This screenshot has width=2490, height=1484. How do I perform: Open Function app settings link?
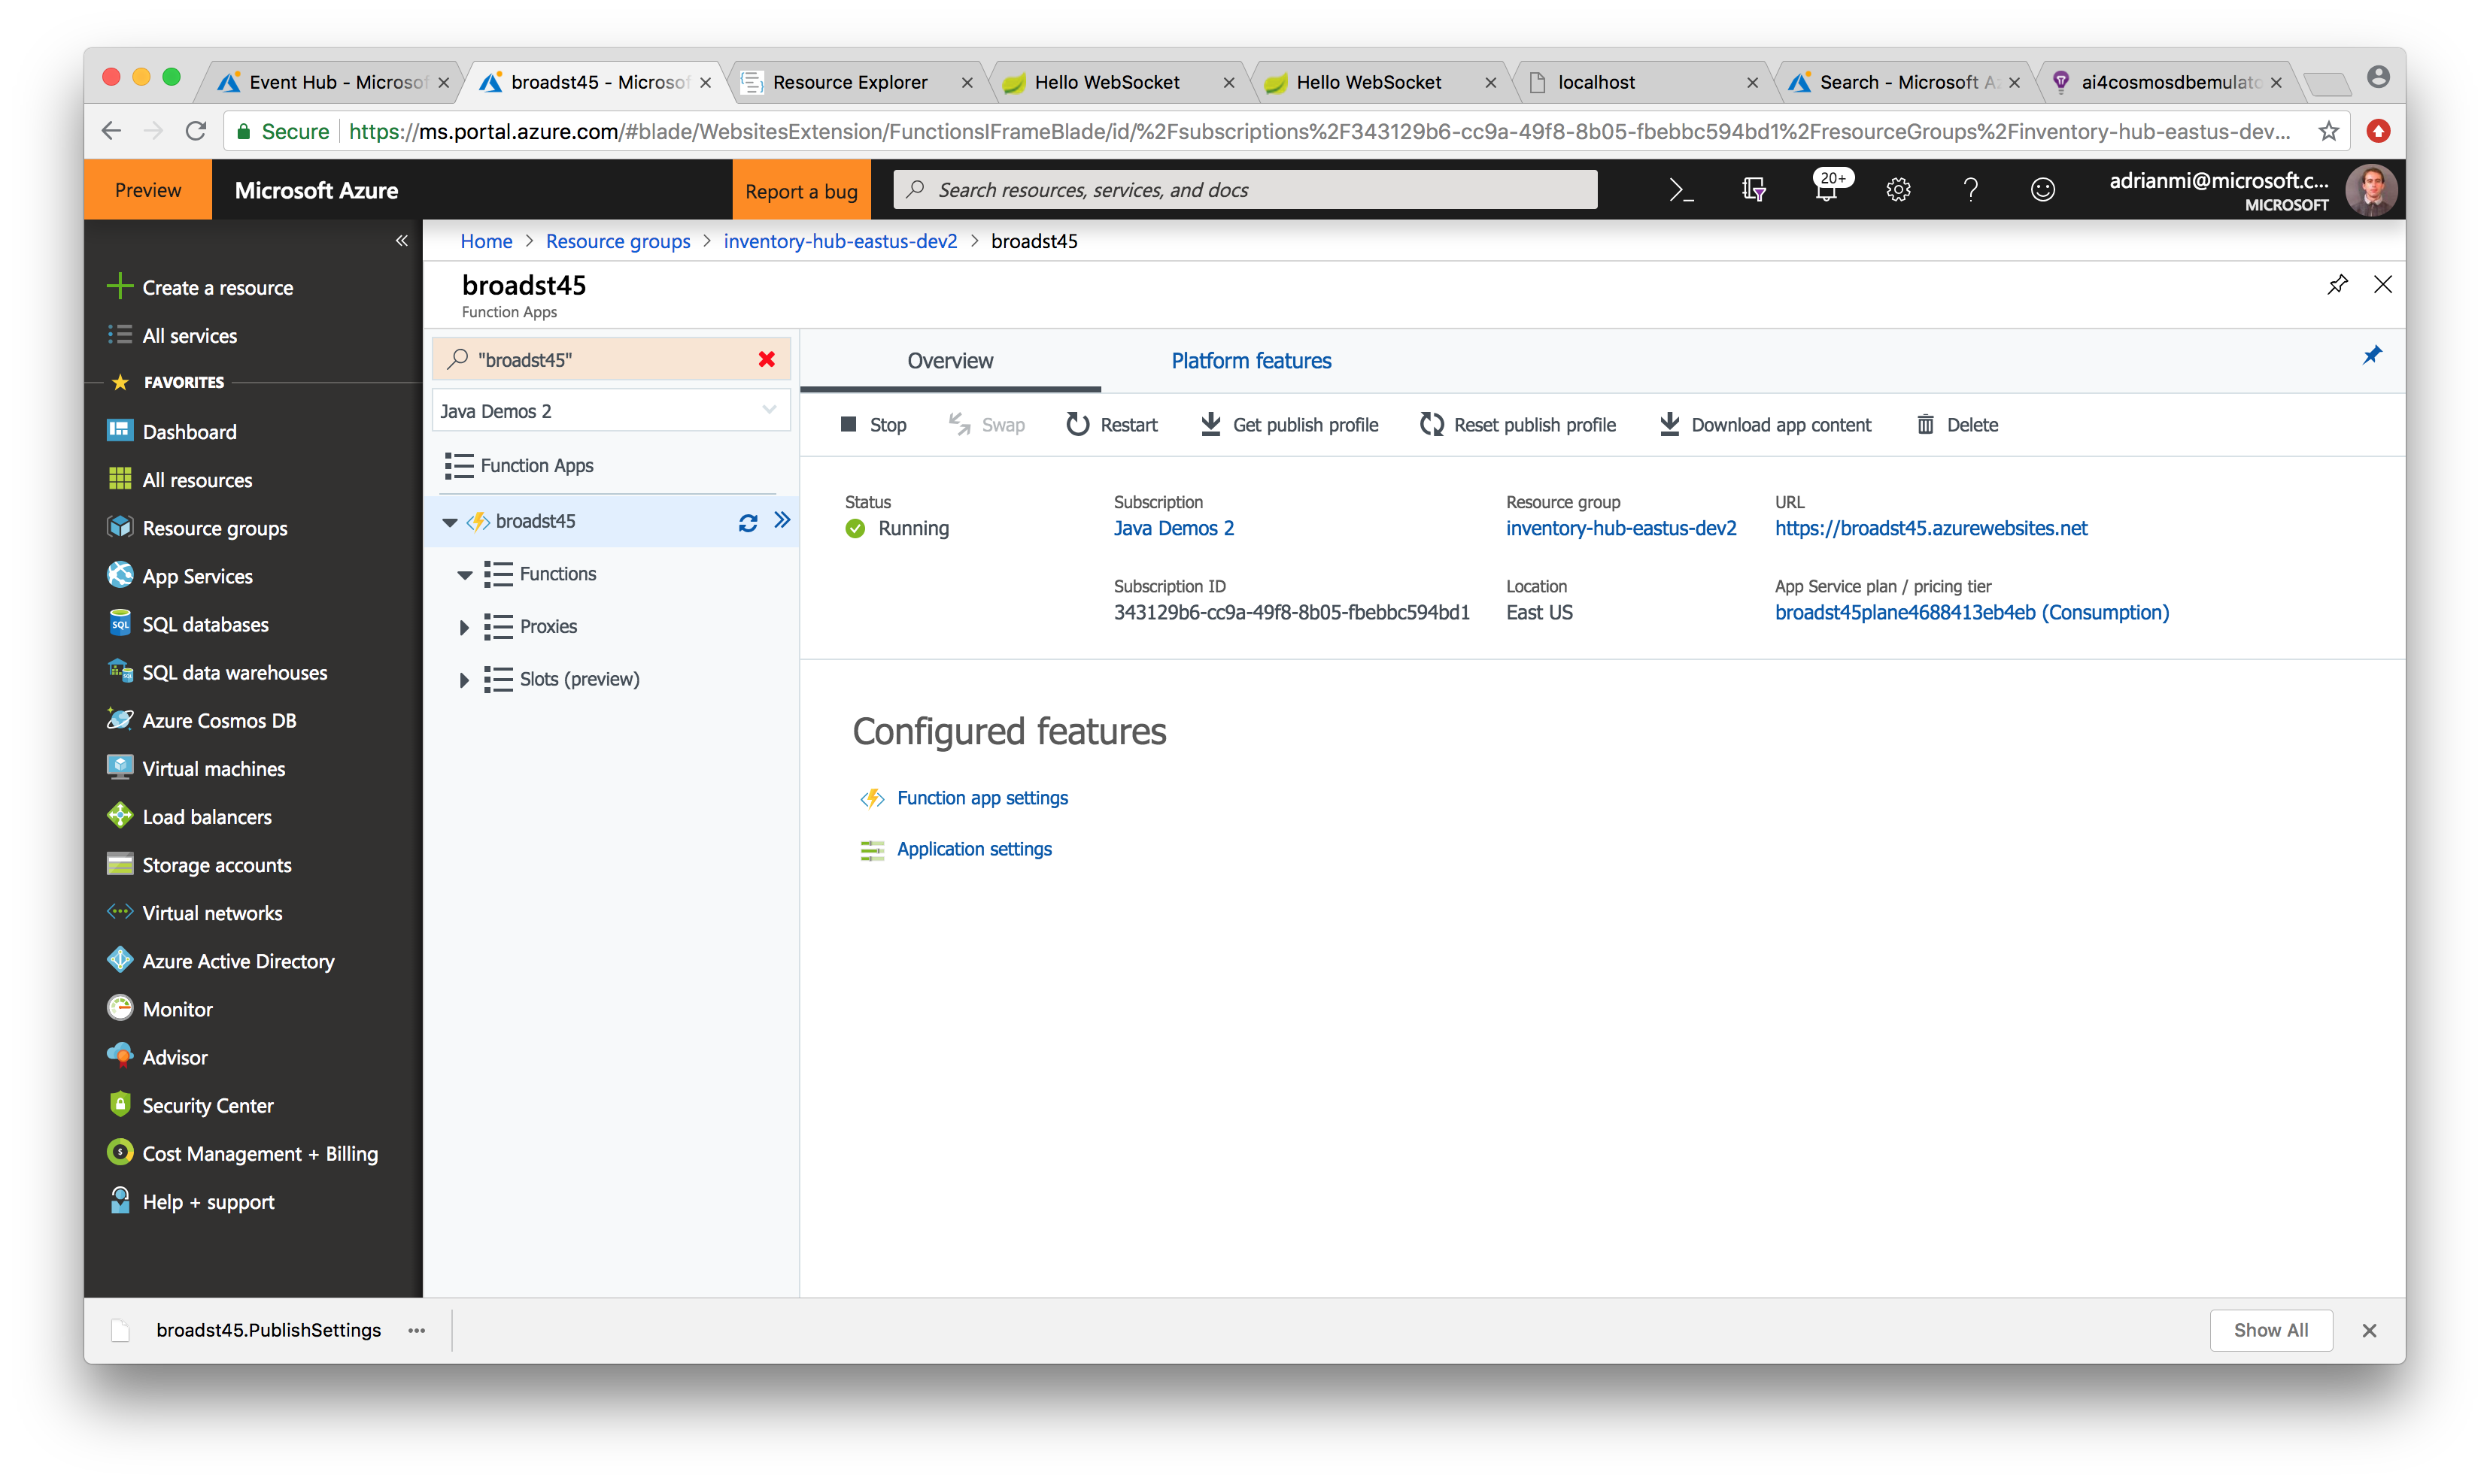pos(982,797)
